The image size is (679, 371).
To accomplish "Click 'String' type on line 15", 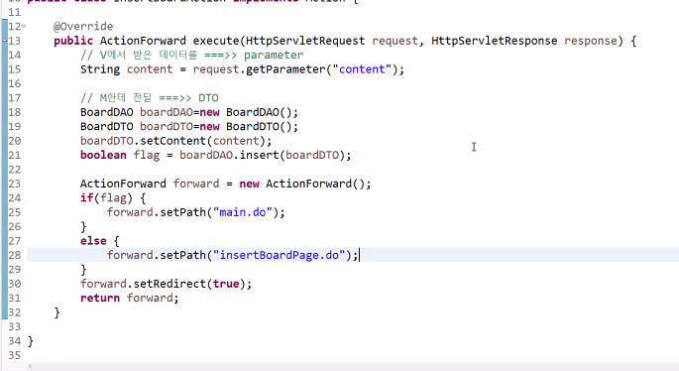I will [x=100, y=69].
